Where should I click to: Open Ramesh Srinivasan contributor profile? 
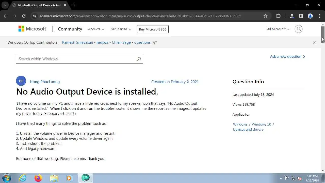[x=77, y=42]
